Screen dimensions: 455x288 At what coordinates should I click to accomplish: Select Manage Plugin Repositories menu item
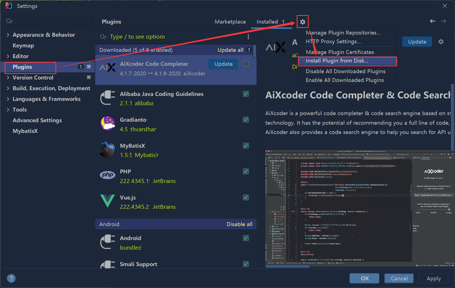click(x=347, y=33)
